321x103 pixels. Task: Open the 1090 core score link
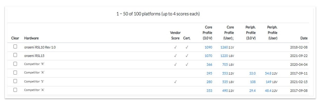pyautogui.click(x=208, y=47)
